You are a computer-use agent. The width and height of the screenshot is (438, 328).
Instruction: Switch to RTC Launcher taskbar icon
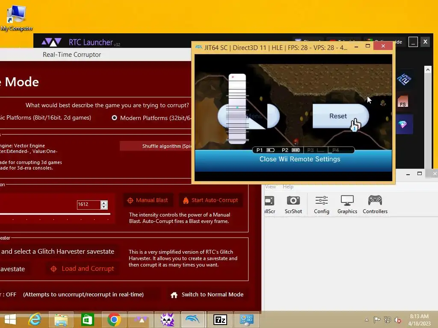point(141,319)
